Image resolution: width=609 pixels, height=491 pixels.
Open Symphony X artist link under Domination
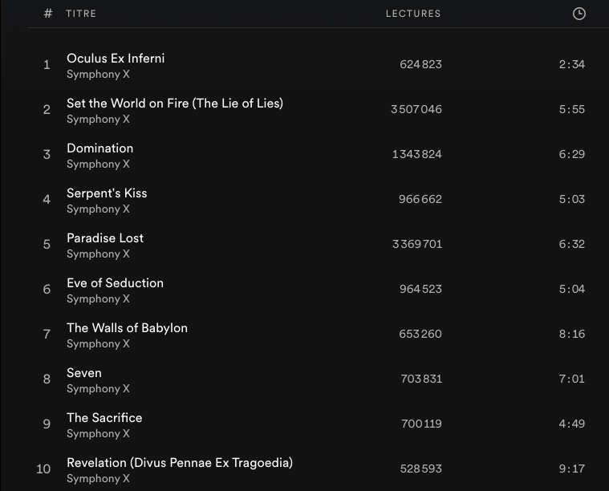pos(98,164)
